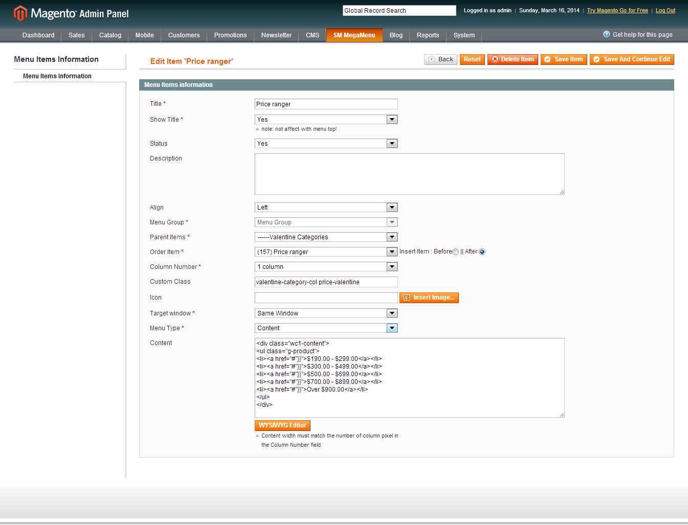Image resolution: width=688 pixels, height=525 pixels.
Task: Open the WYSIWYG Editor button
Action: 282,425
